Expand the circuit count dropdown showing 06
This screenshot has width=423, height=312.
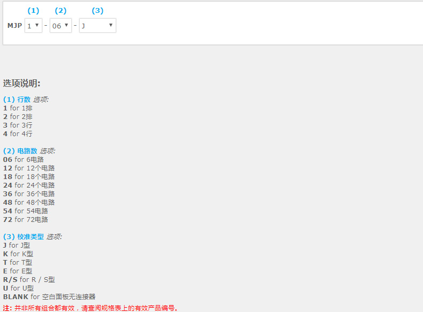click(61, 26)
